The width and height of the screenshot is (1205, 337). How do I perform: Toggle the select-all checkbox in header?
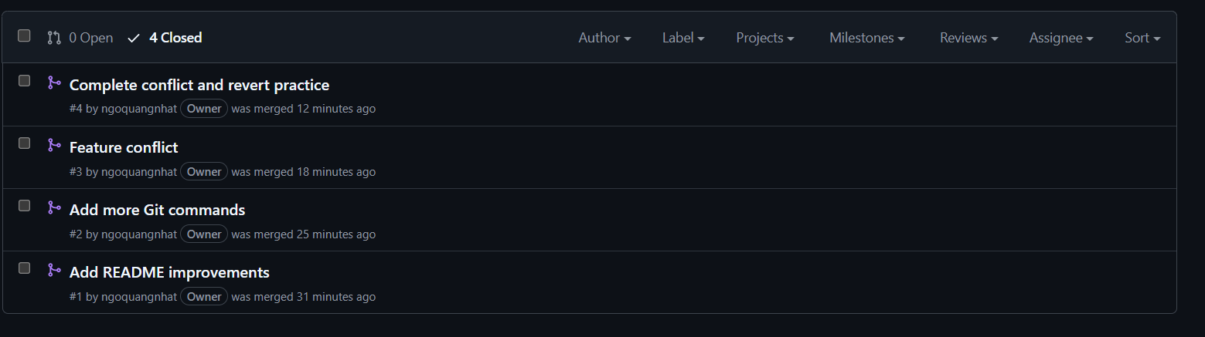point(24,35)
